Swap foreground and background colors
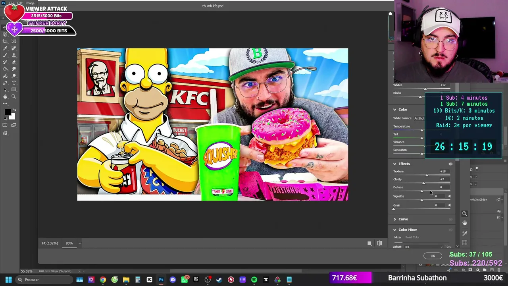 (14, 110)
